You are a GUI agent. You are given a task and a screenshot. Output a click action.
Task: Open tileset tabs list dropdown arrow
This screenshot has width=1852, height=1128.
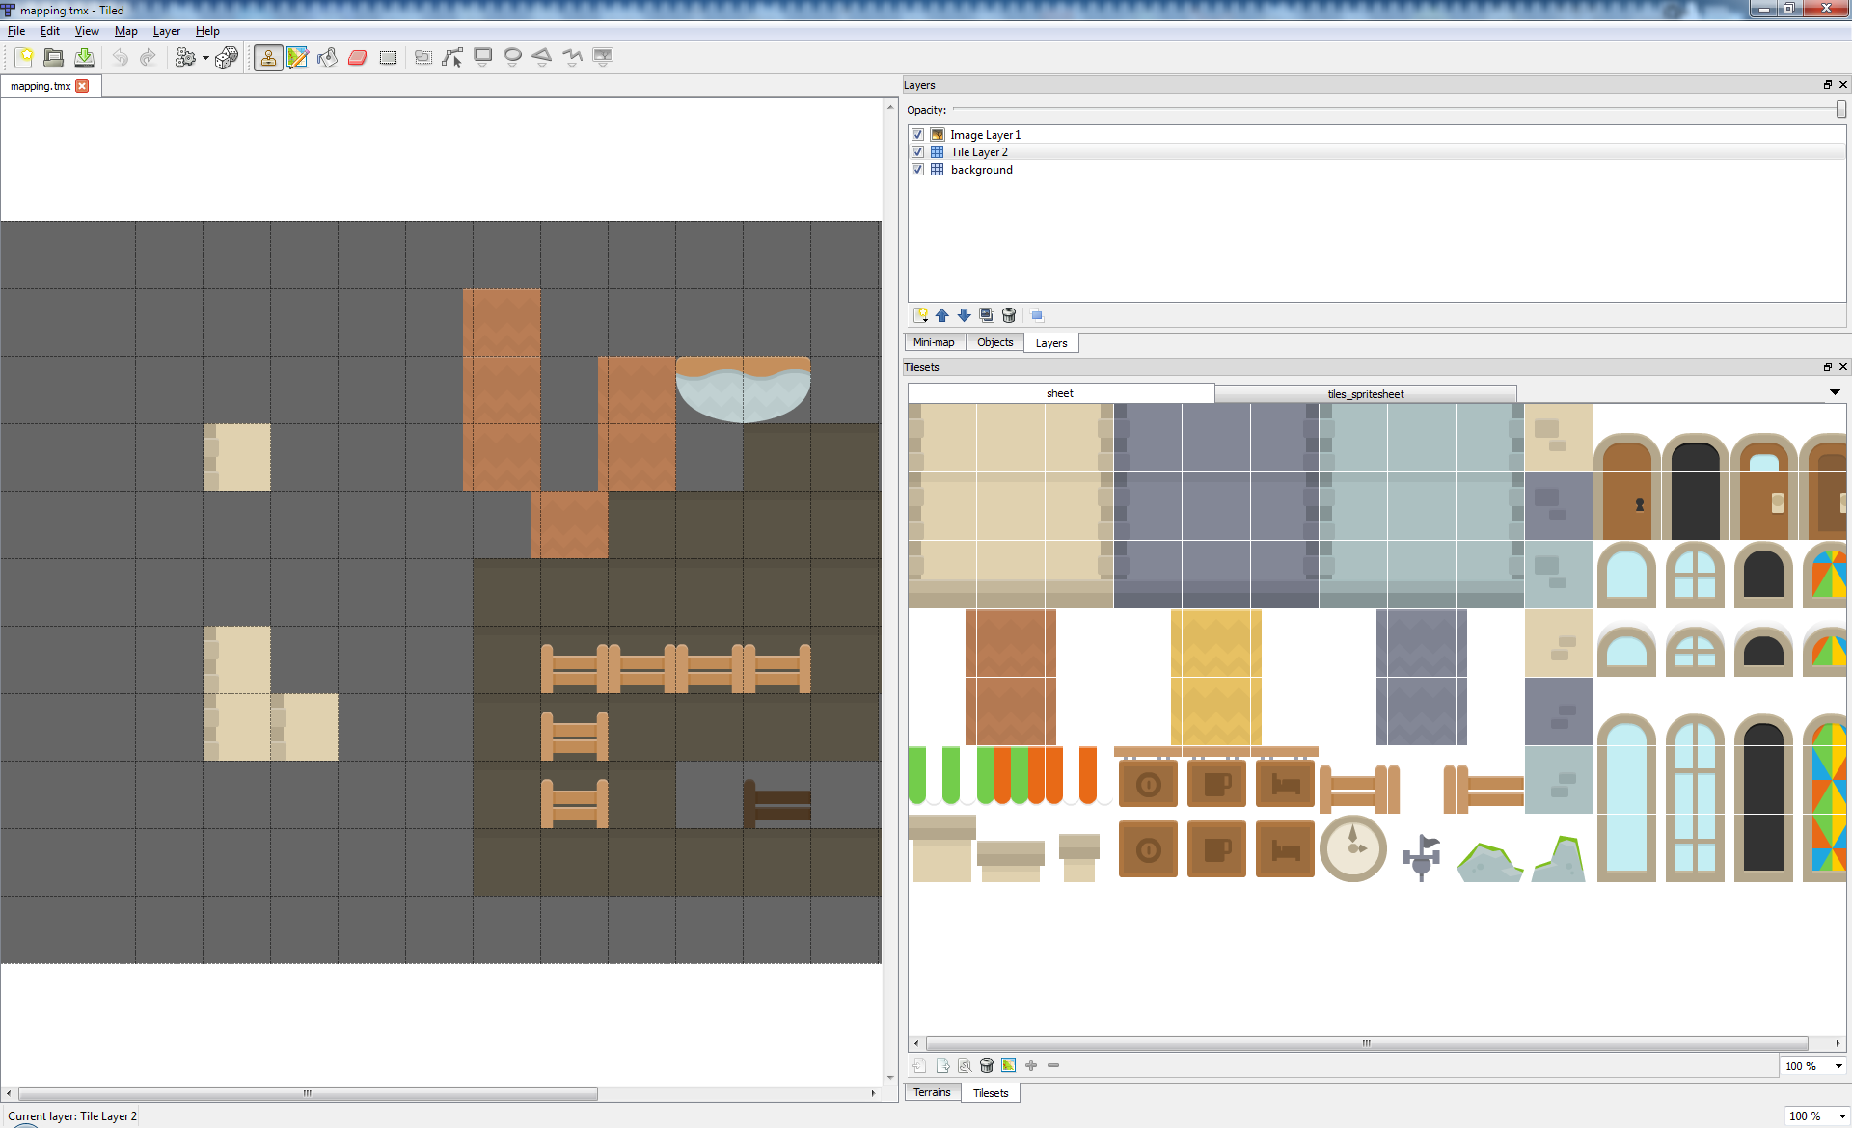point(1835,393)
